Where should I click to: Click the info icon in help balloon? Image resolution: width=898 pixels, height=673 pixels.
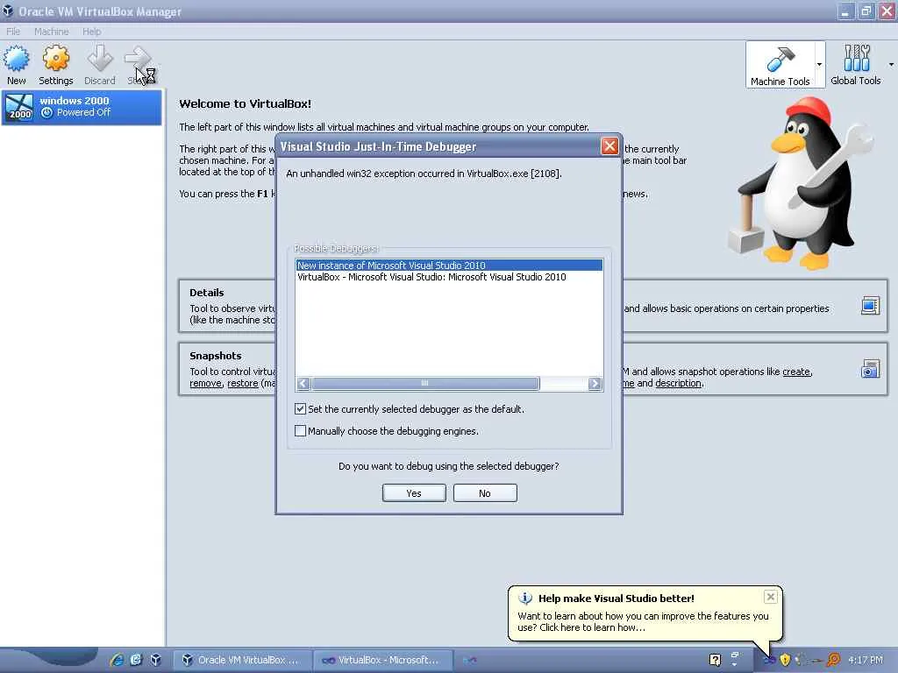coord(524,598)
